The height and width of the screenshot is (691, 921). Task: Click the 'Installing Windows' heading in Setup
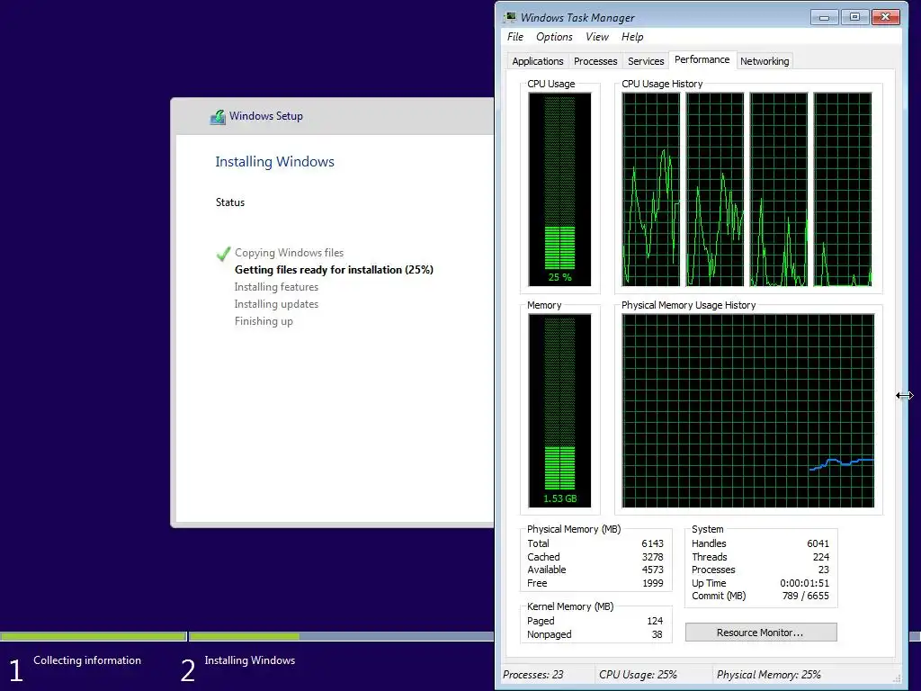click(274, 162)
